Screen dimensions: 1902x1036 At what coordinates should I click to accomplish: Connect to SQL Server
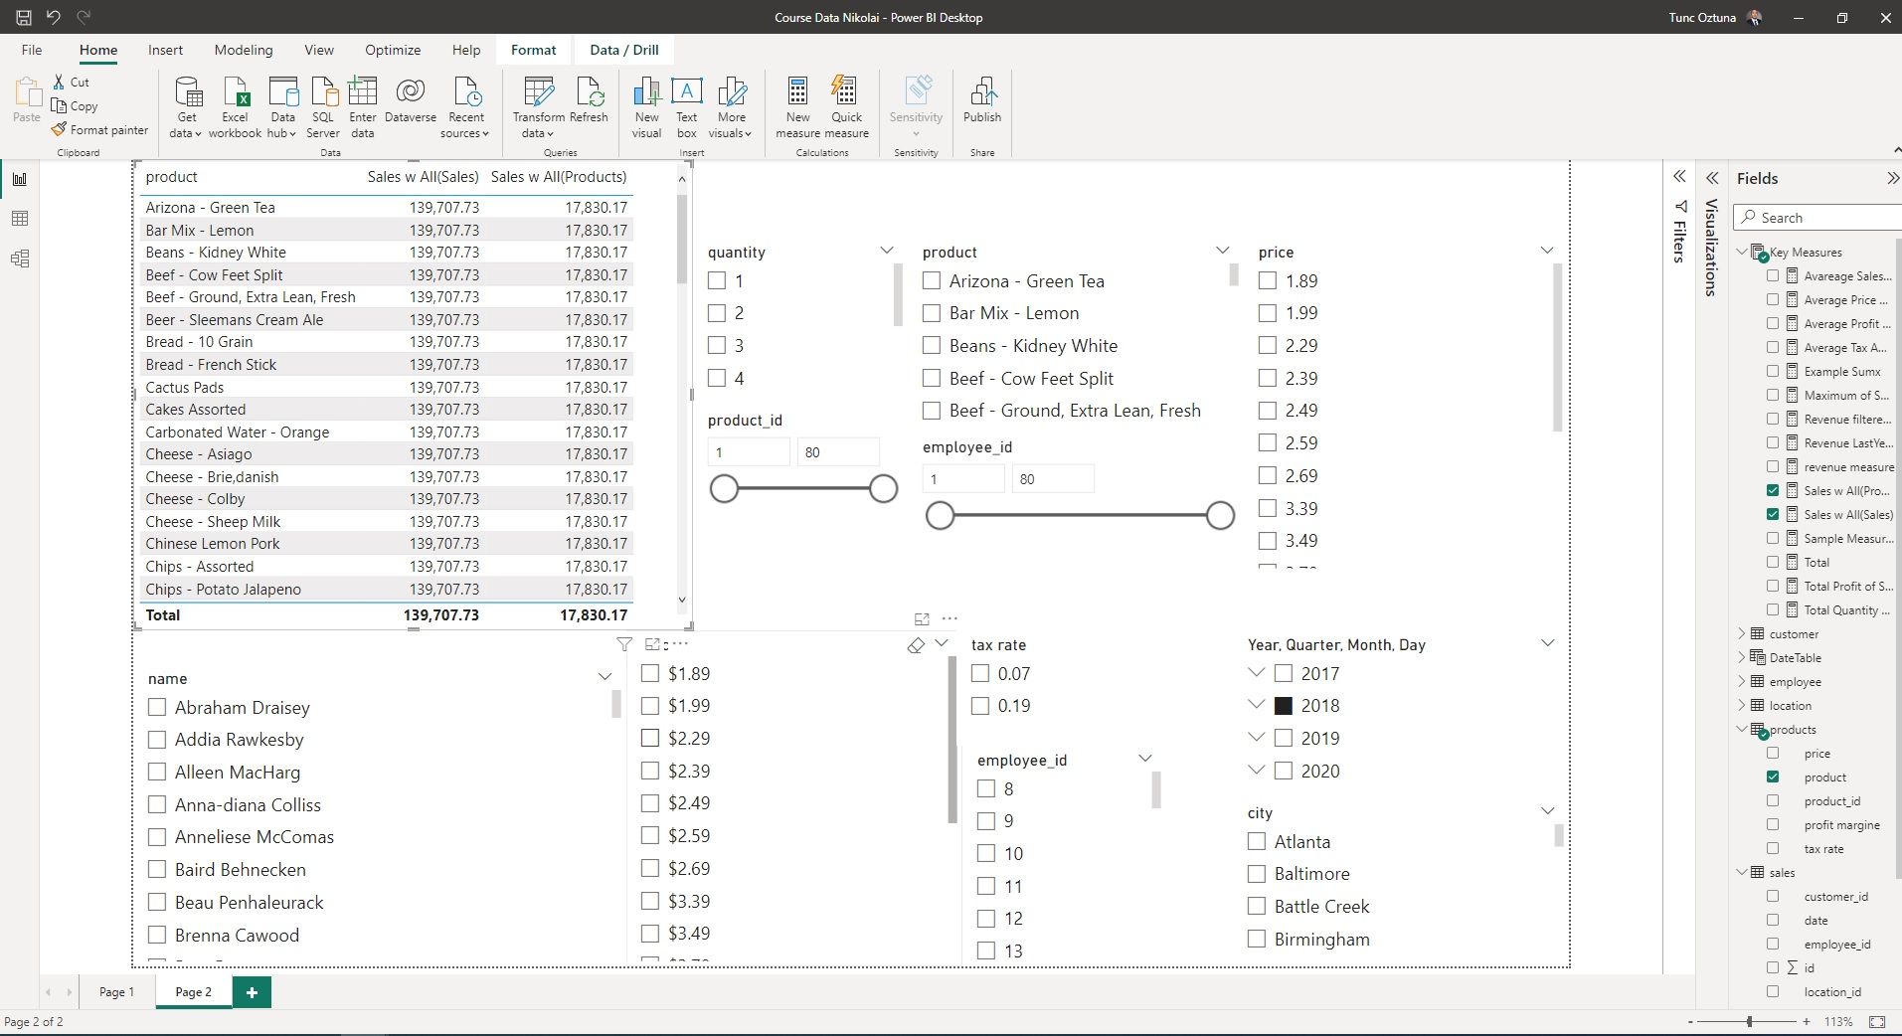(x=323, y=107)
